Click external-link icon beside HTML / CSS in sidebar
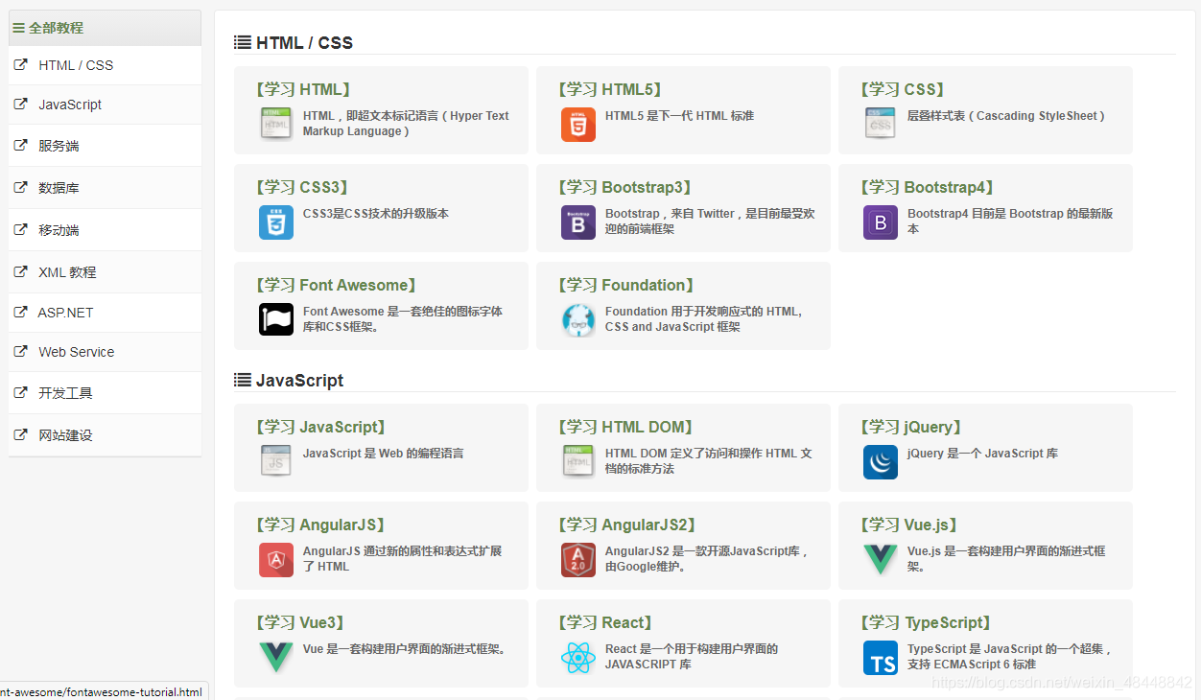 point(20,65)
